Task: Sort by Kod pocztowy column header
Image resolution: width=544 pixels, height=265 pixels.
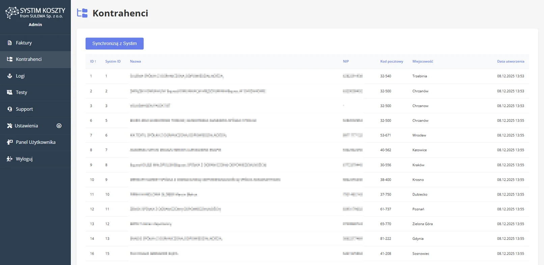Action: [391, 61]
